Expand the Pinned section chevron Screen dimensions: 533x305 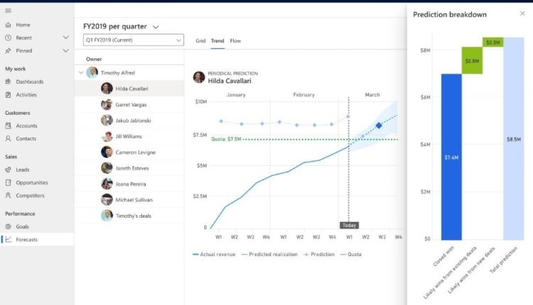pyautogui.click(x=66, y=50)
